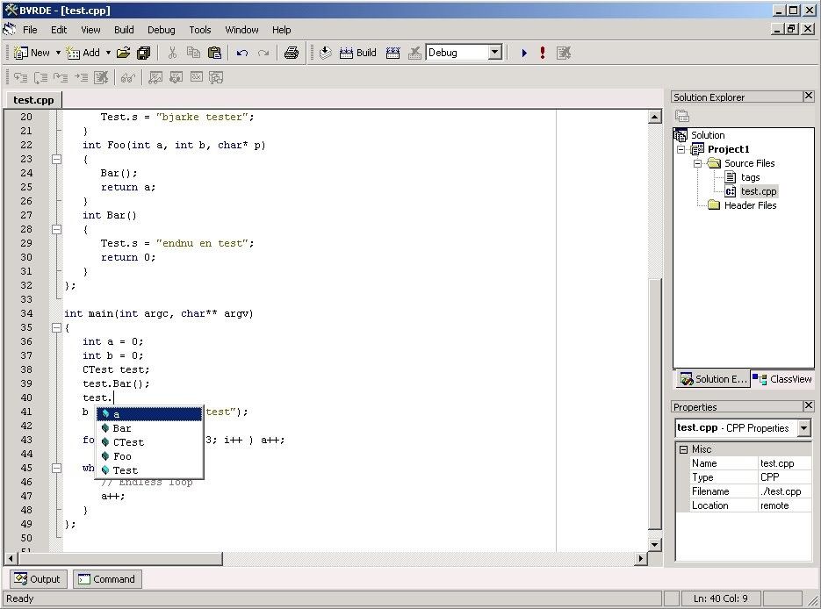Screen dimensions: 821x609
Task: Click the Build toolbar button
Action: [357, 53]
